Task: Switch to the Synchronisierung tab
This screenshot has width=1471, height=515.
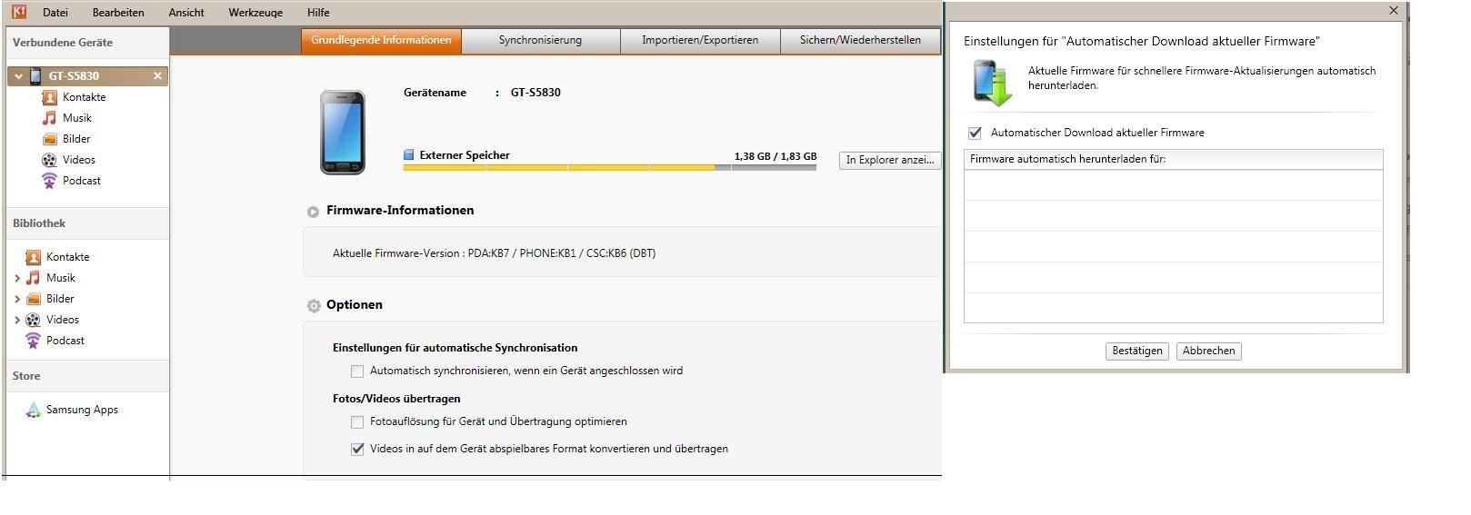Action: click(x=540, y=41)
